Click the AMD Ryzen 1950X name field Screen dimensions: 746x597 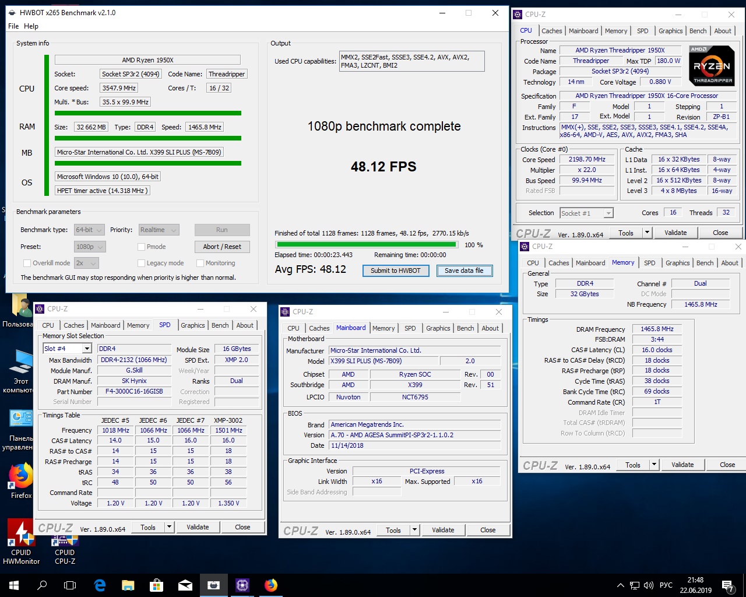pyautogui.click(x=147, y=60)
